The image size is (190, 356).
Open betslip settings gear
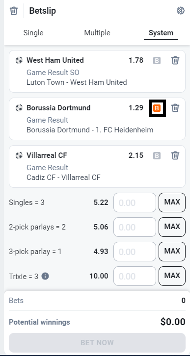tap(181, 11)
